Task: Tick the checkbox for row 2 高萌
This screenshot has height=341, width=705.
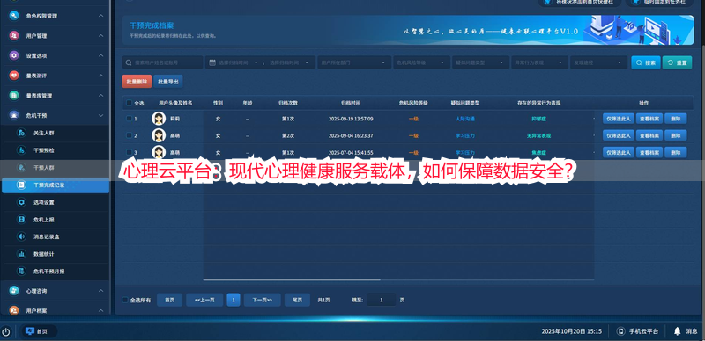Action: pyautogui.click(x=129, y=135)
